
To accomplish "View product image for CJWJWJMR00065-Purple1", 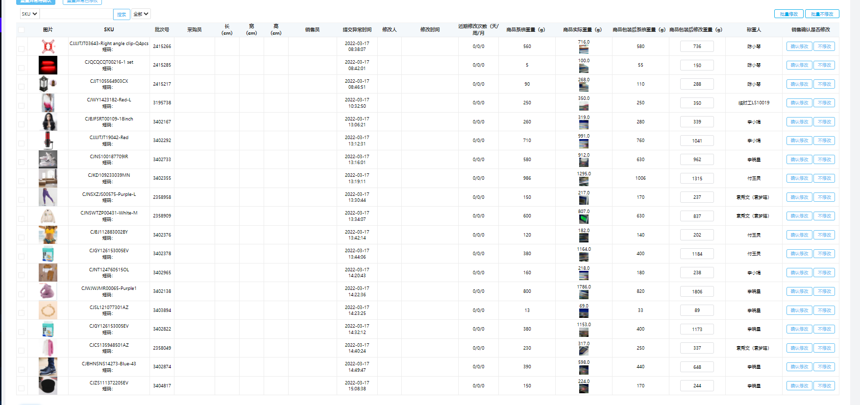I will [x=48, y=291].
